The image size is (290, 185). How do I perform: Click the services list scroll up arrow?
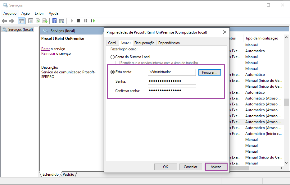coord(287,37)
